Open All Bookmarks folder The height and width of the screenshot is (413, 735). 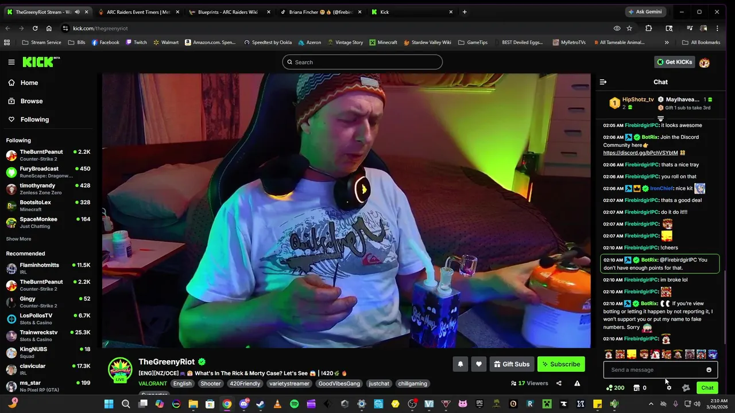point(701,42)
